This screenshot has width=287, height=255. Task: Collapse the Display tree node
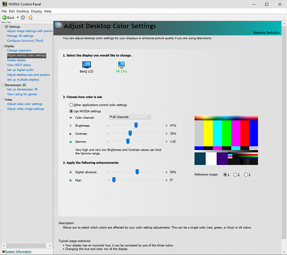pyautogui.click(x=3, y=46)
